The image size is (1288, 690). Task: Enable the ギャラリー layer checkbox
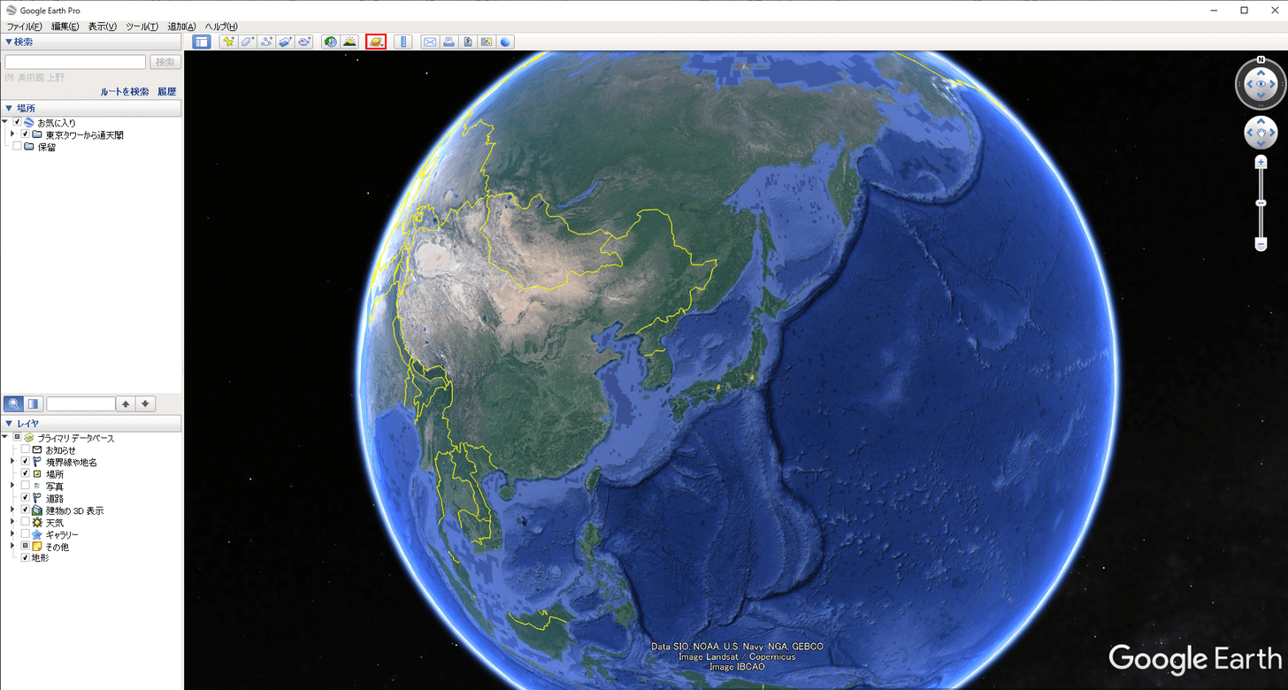point(25,534)
